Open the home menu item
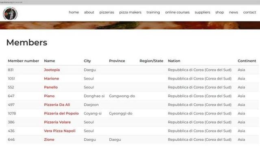260x146 pixels. tap(74, 12)
